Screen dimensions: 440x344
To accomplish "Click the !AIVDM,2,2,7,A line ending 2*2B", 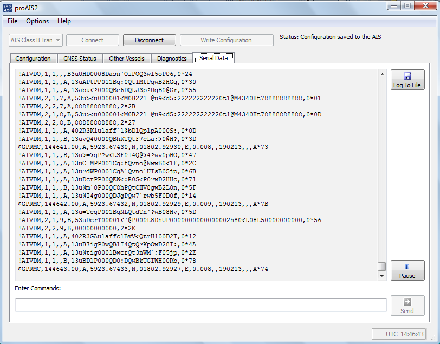I will point(77,106).
